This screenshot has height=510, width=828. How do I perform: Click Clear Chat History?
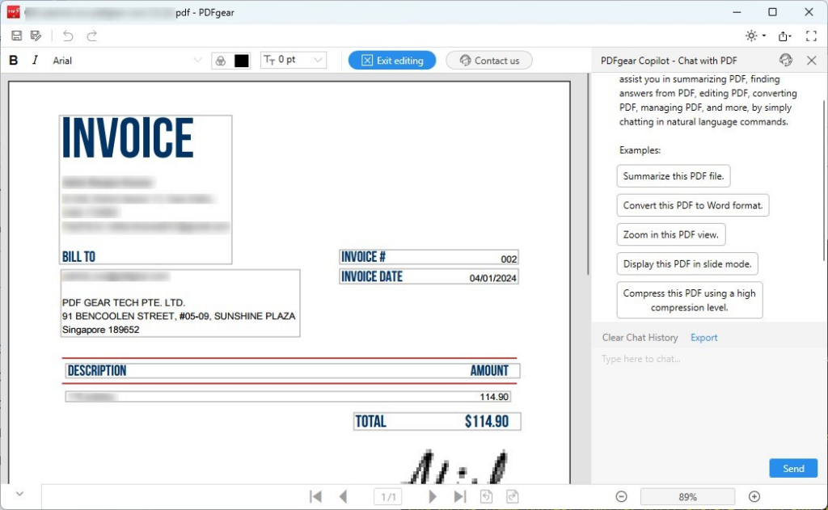(640, 337)
